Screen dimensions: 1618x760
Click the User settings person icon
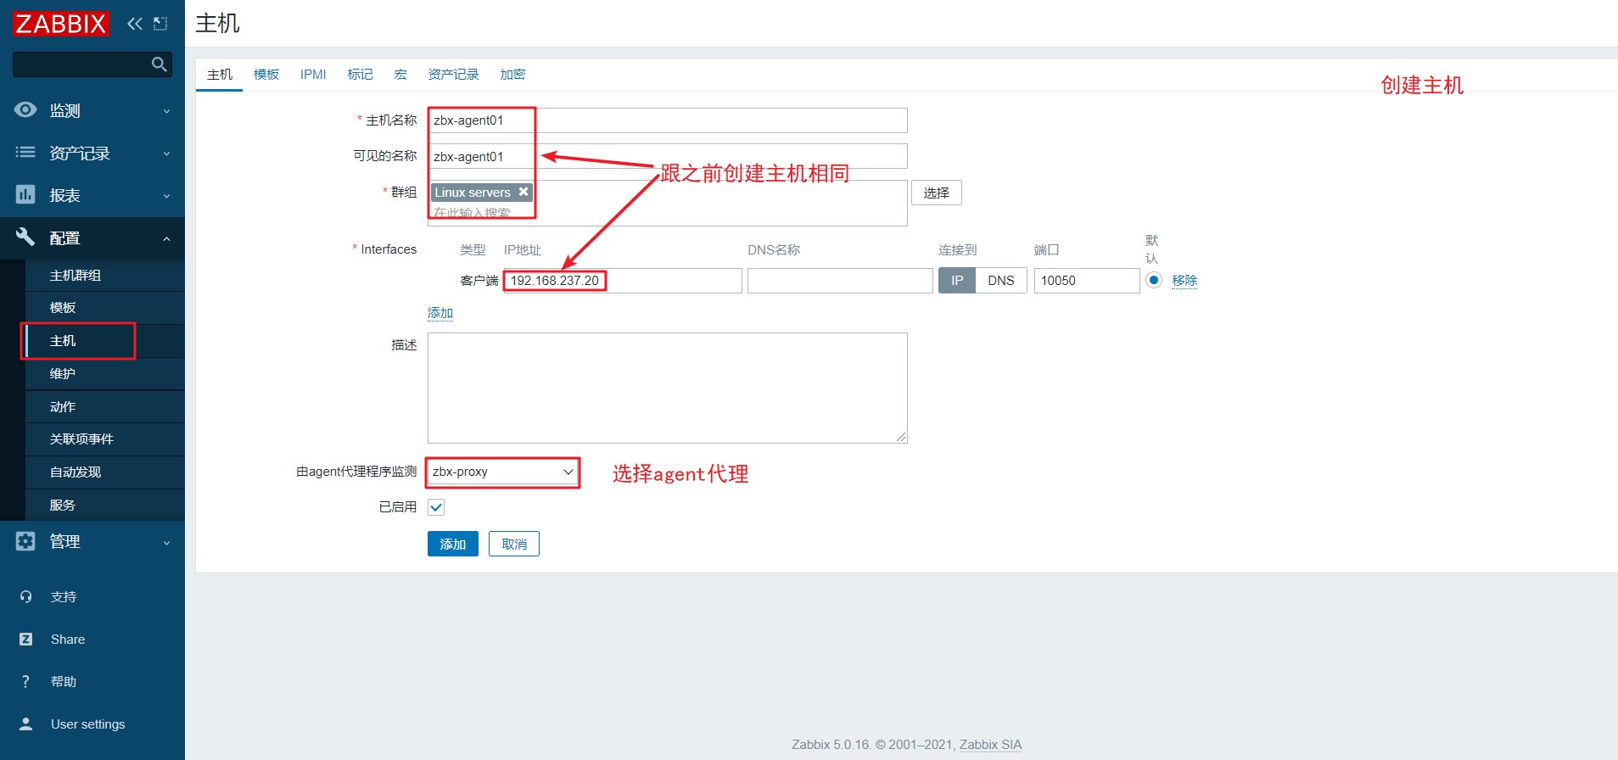click(25, 724)
